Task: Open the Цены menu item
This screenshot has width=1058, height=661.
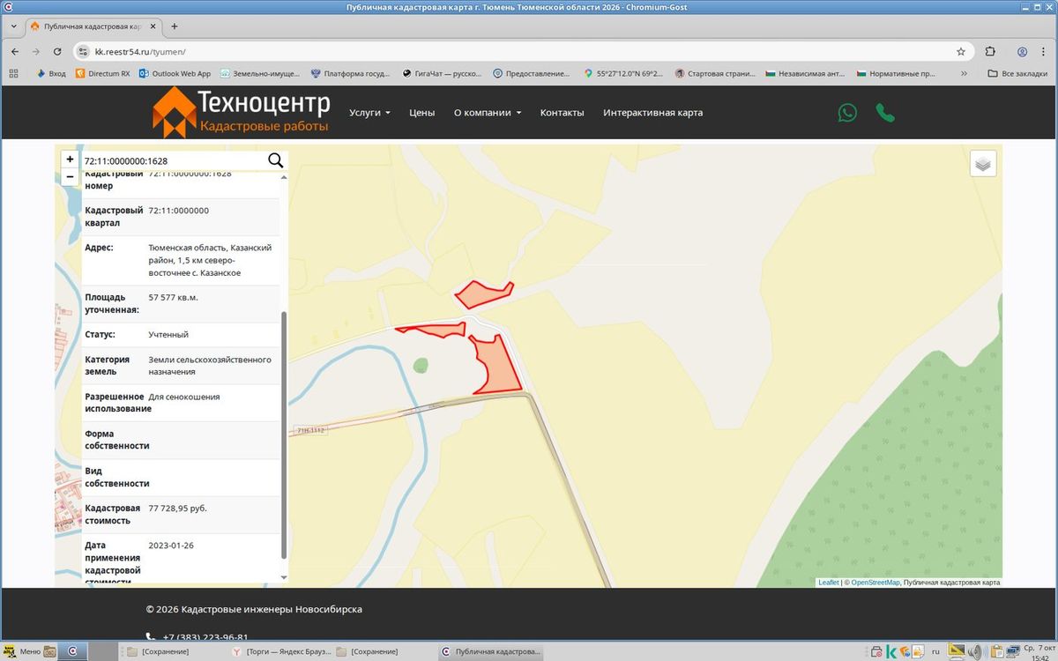Action: click(x=422, y=113)
